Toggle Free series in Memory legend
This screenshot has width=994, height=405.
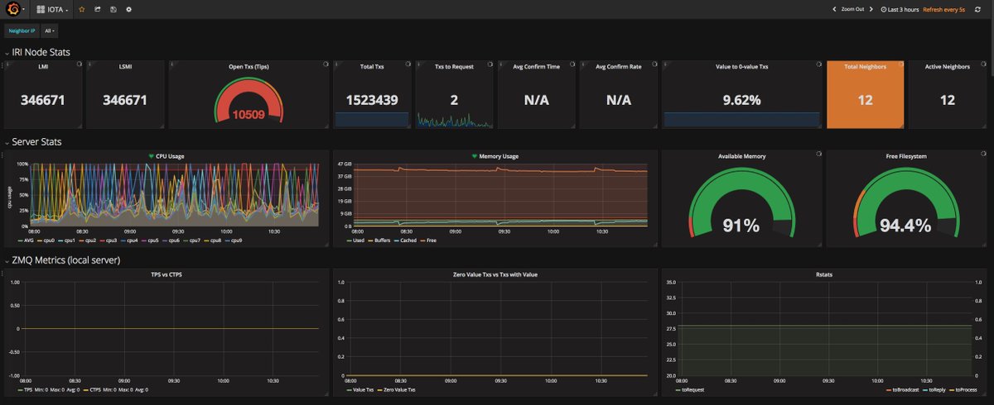pyautogui.click(x=429, y=241)
